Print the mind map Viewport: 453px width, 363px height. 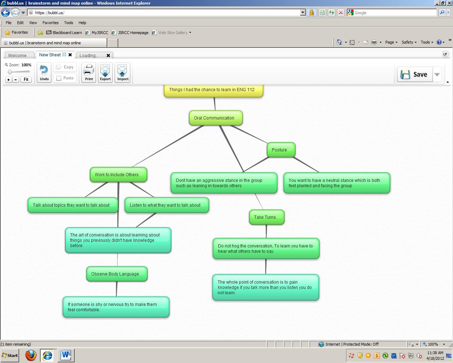pos(88,72)
